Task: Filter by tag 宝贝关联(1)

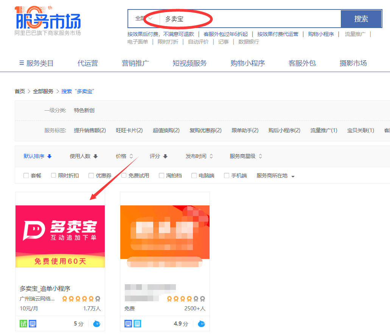Action: (x=360, y=130)
